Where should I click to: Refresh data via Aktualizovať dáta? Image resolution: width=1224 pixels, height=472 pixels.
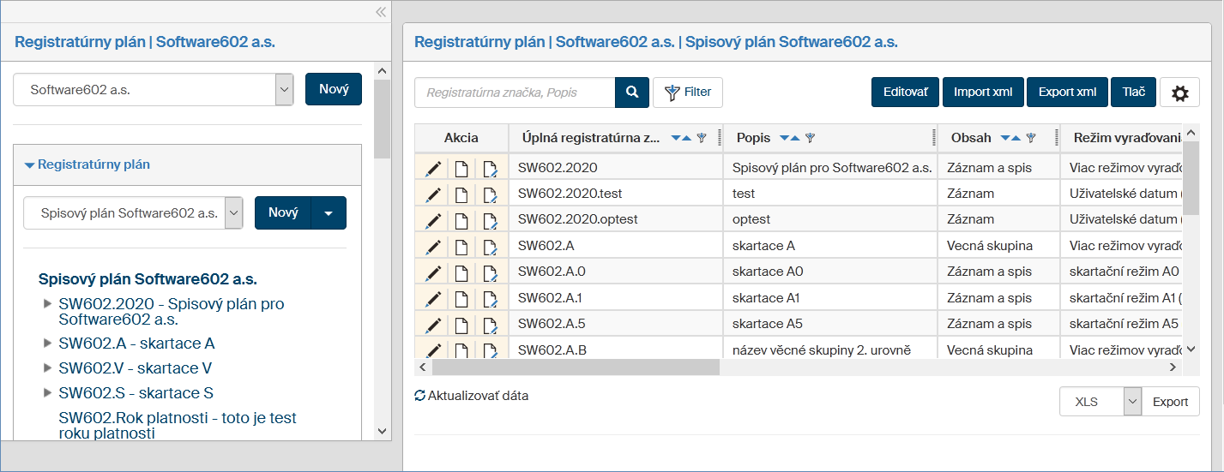(471, 396)
